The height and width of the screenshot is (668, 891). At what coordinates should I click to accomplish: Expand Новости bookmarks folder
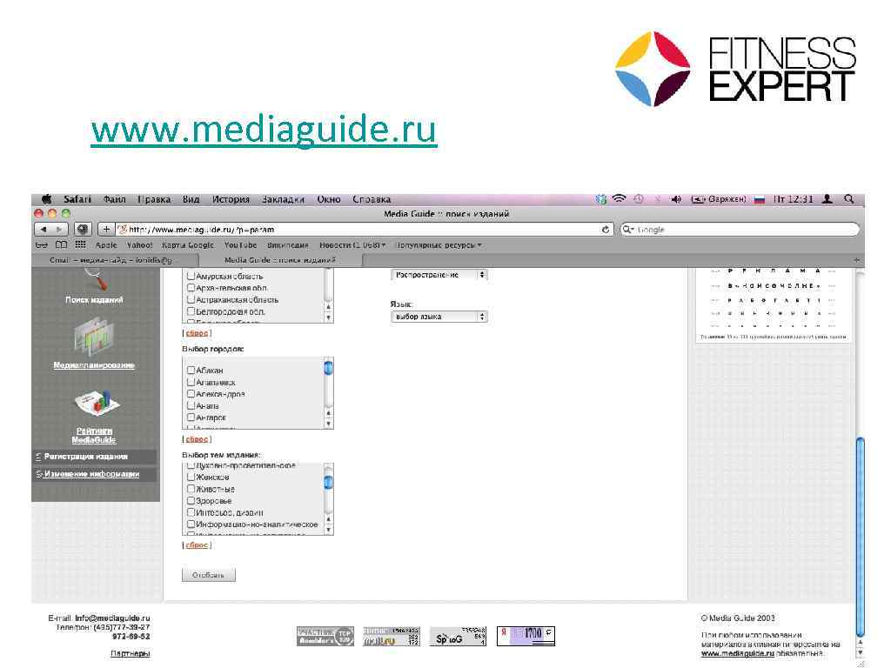point(352,244)
